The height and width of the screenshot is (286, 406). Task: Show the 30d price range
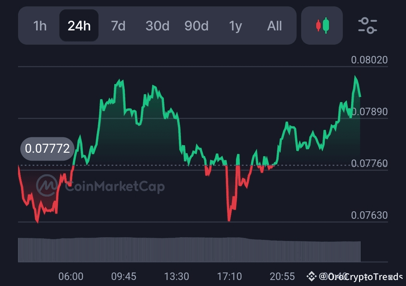157,26
